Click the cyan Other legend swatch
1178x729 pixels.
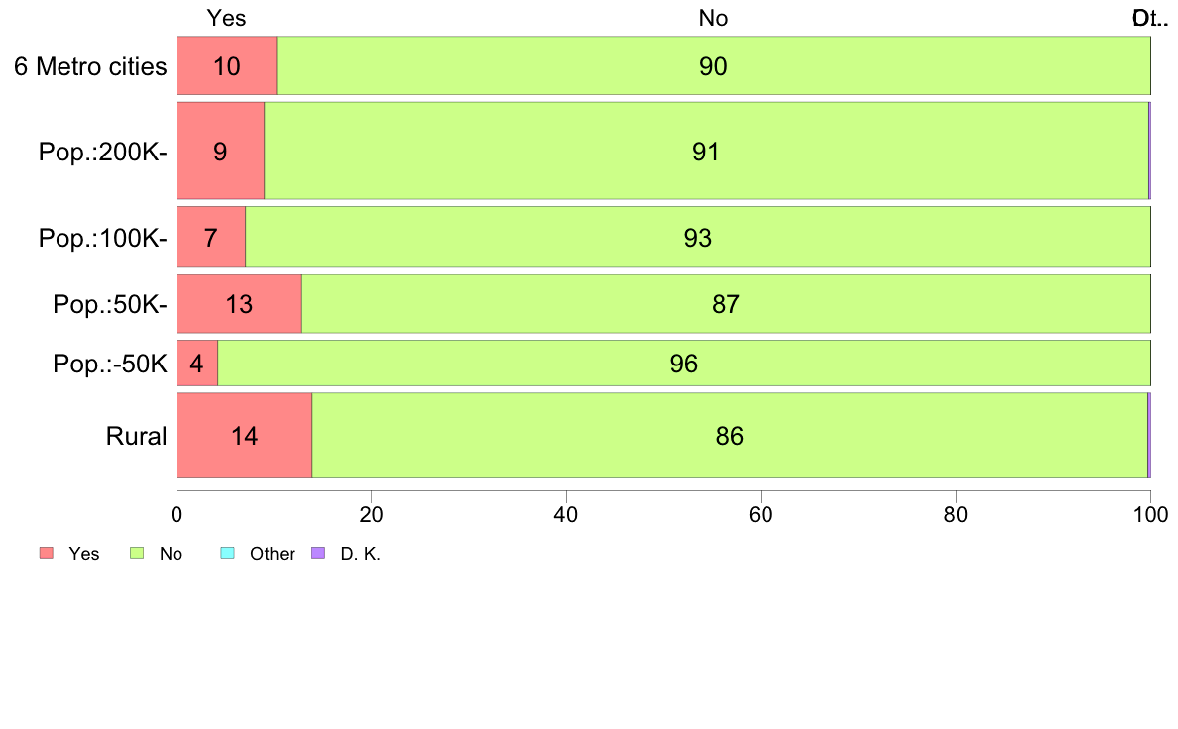228,553
